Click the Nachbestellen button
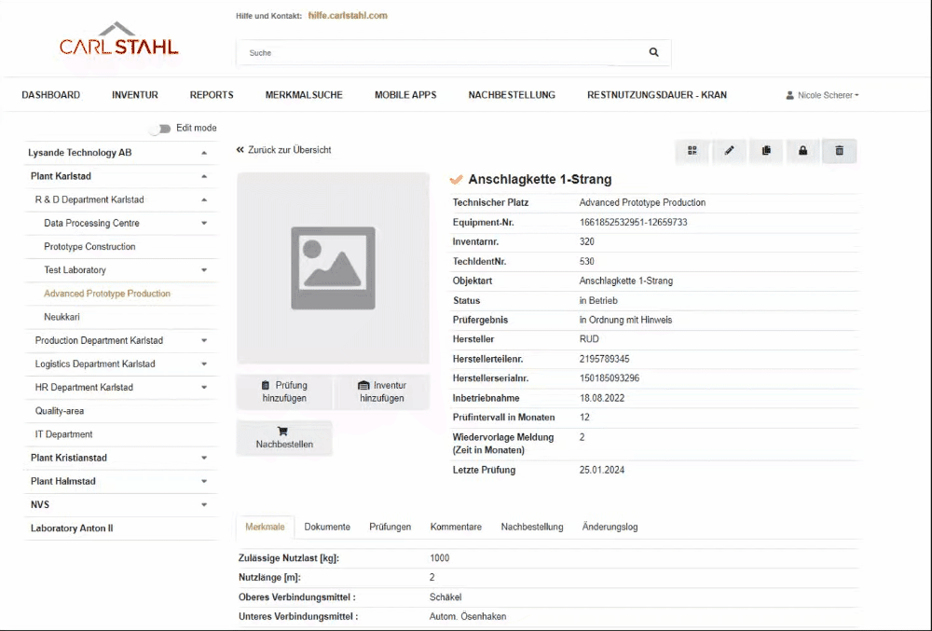The height and width of the screenshot is (631, 932). pyautogui.click(x=284, y=438)
